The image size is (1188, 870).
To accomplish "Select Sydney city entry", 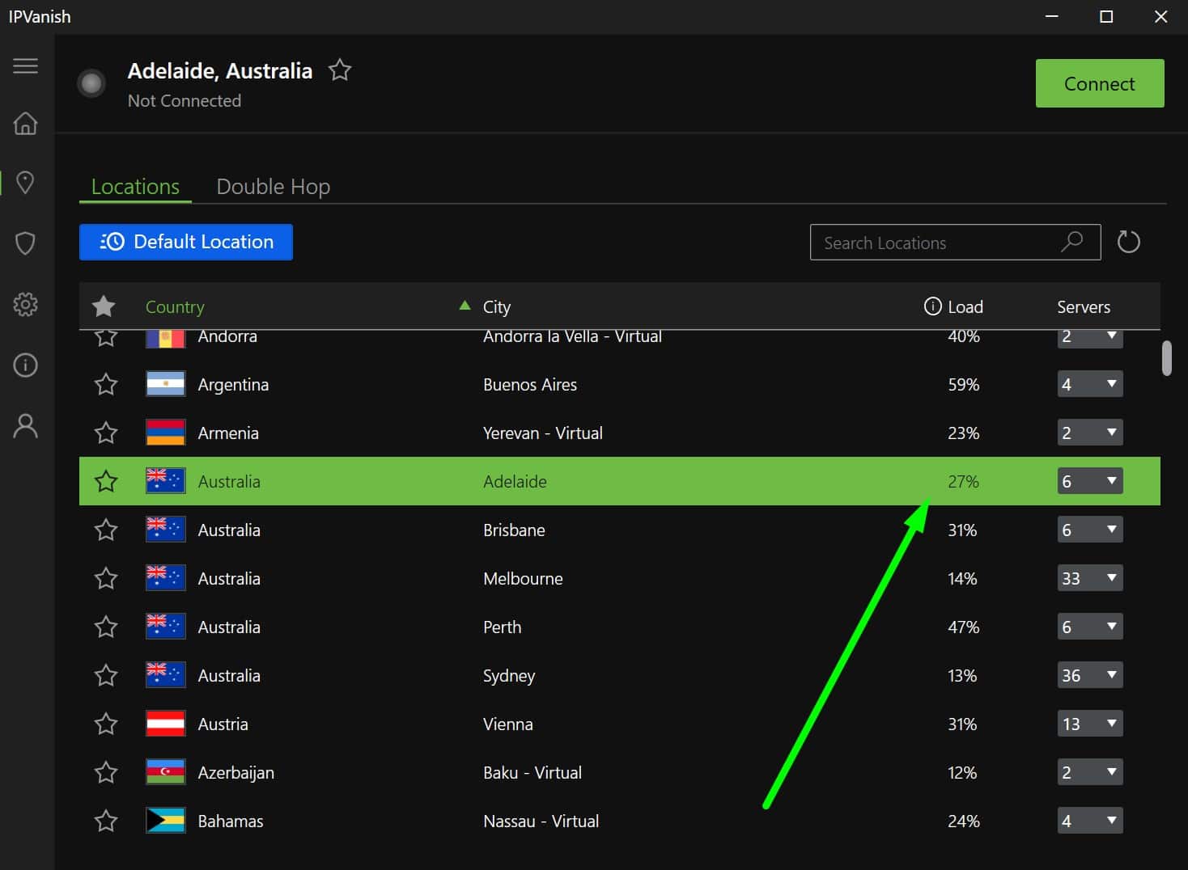I will pos(509,675).
